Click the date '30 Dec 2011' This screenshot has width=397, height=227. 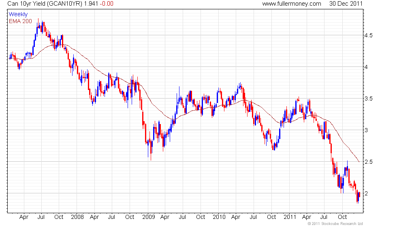[x=346, y=4]
